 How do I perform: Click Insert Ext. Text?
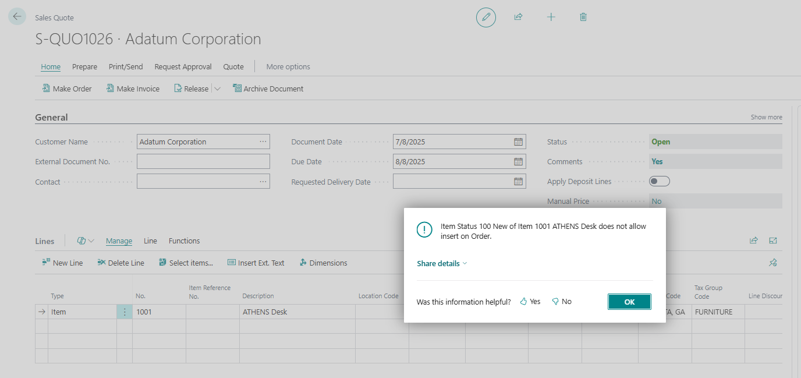tap(256, 263)
